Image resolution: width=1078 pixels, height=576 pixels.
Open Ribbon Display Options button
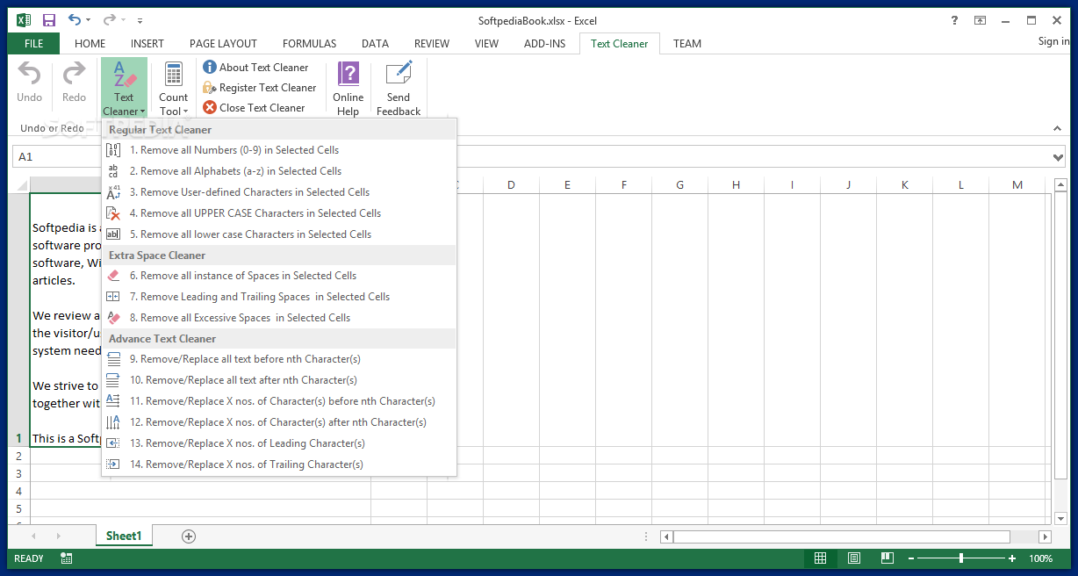[x=980, y=20]
